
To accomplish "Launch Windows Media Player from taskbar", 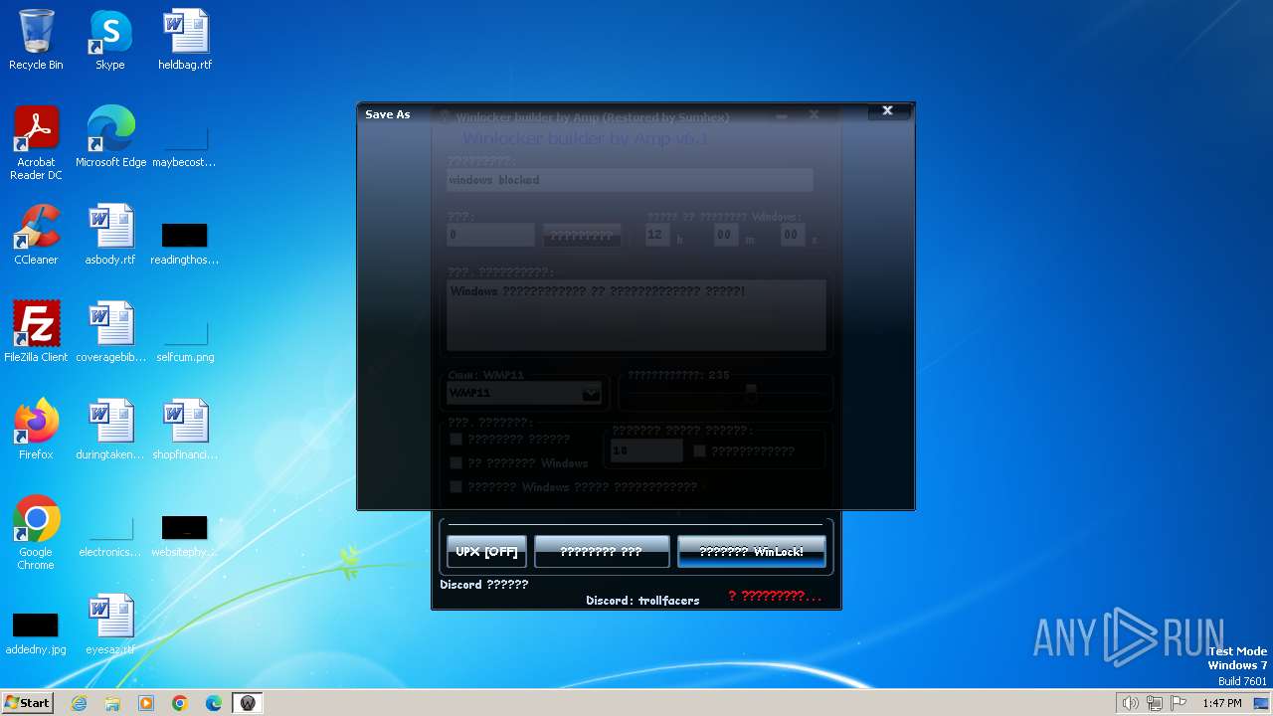I will (x=146, y=703).
